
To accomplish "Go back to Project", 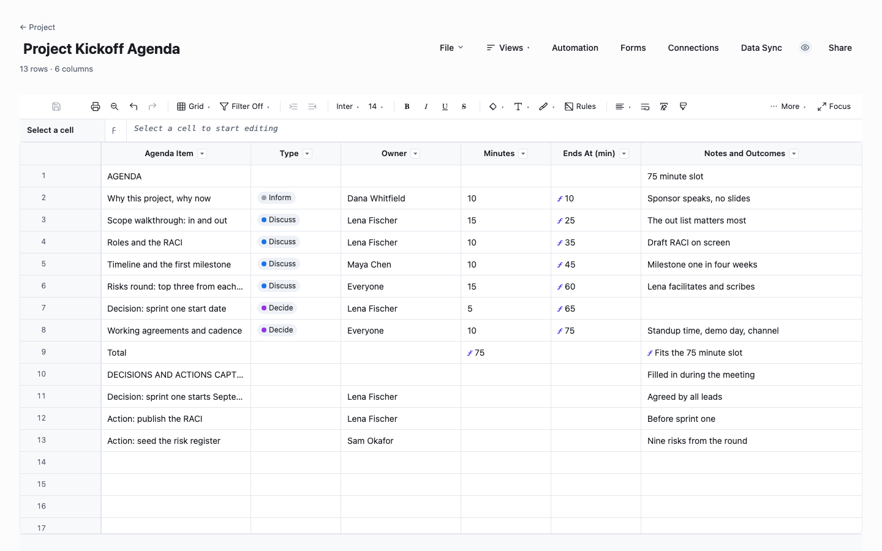I will pyautogui.click(x=37, y=27).
